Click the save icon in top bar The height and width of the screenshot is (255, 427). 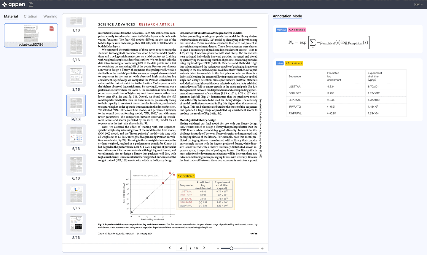coord(31,4)
